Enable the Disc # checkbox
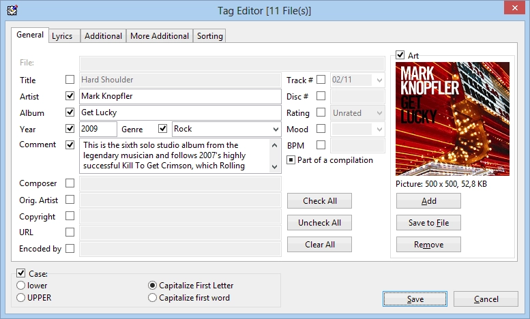Image resolution: width=530 pixels, height=319 pixels. pos(321,96)
